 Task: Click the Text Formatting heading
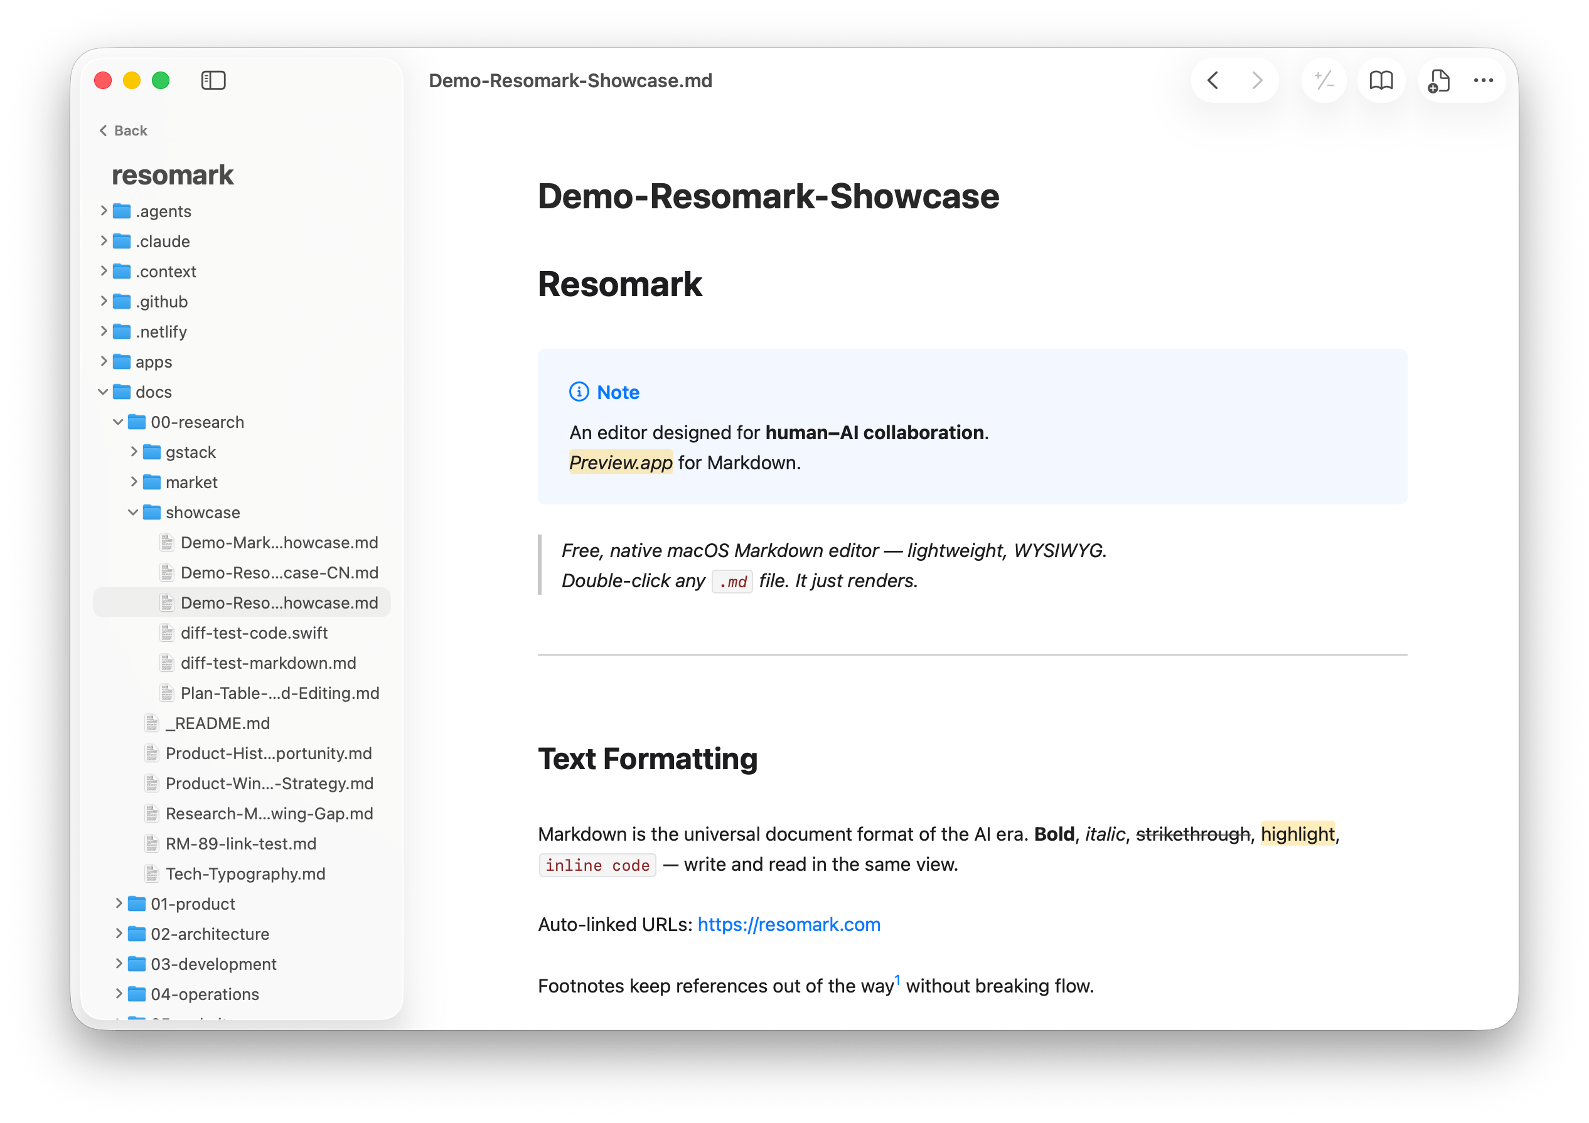[647, 758]
